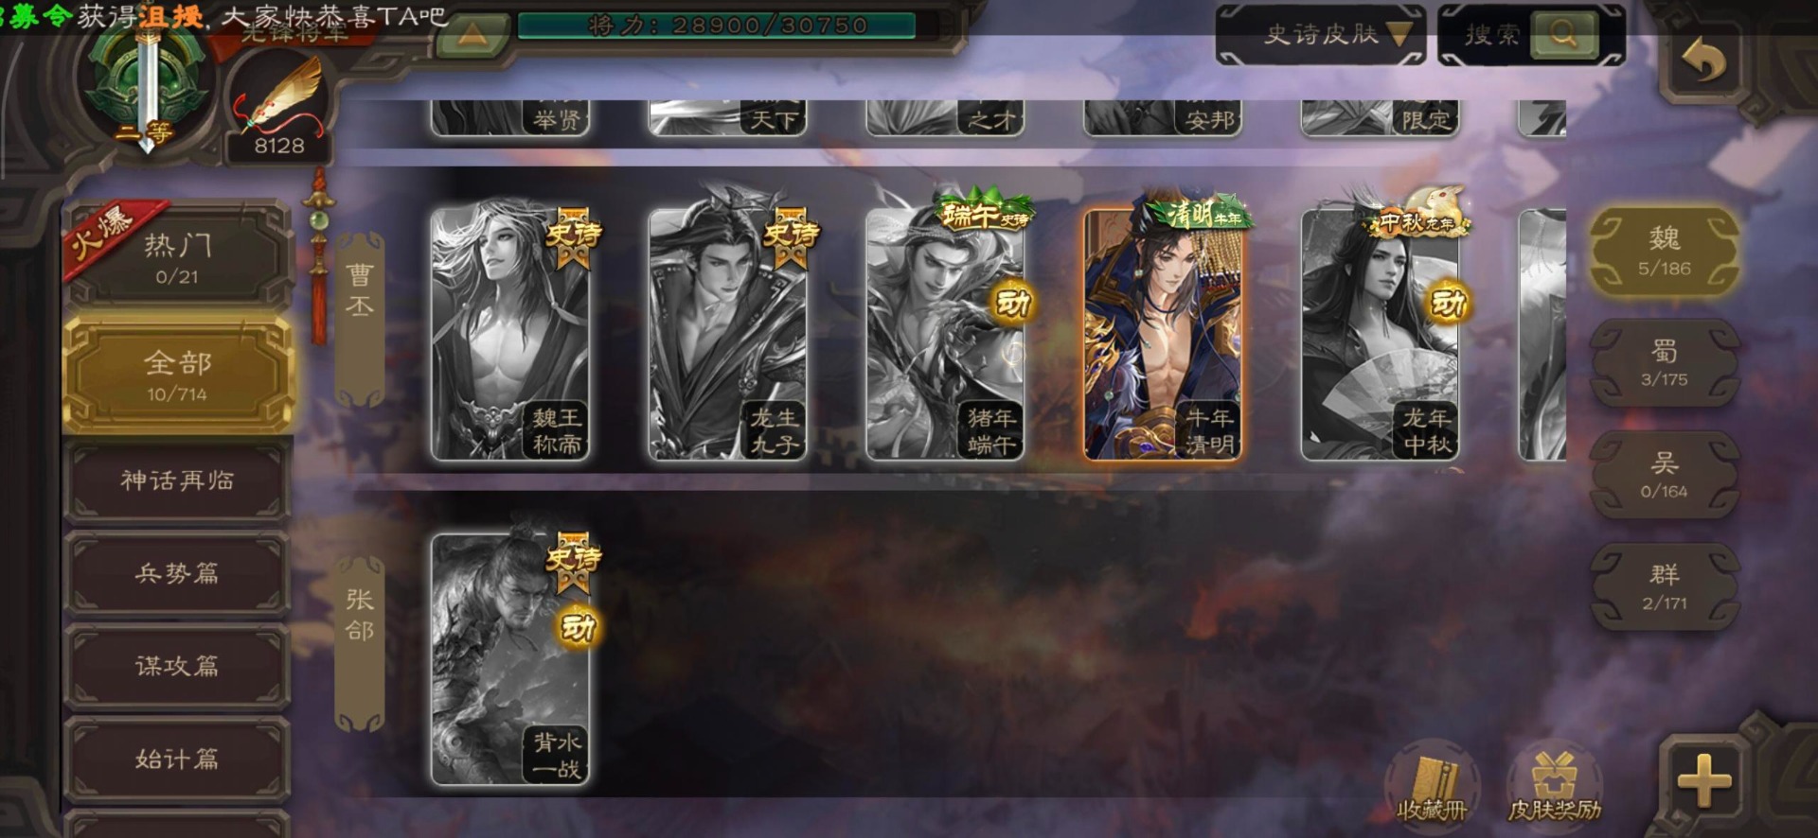Viewport: 1818px width, 838px height.
Task: Select the 群 faction filter
Action: (x=1664, y=587)
